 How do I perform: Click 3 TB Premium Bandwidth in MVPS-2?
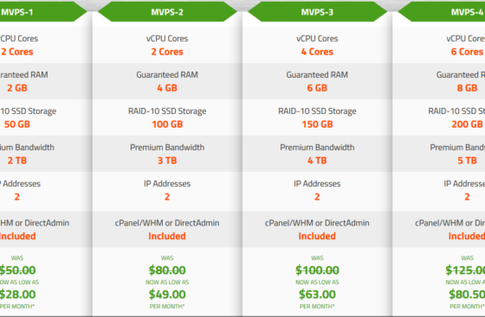pos(167,161)
